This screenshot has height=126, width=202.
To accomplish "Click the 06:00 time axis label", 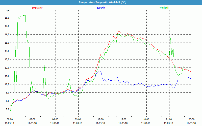I will [x=55, y=119].
